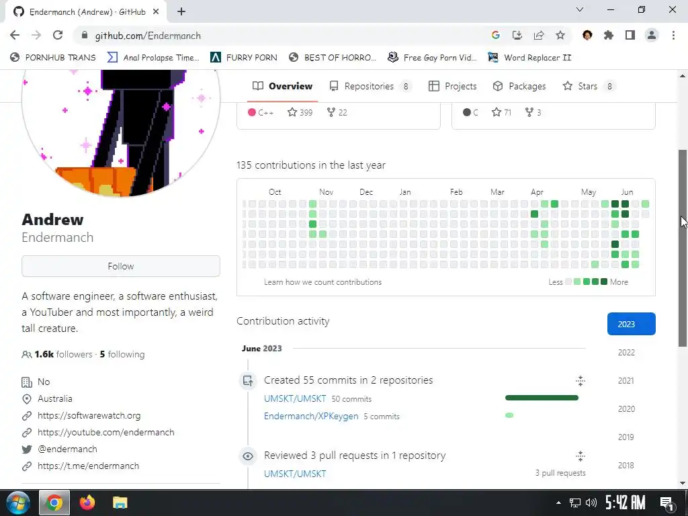Click the 5 commits link
688x516 pixels.
[x=382, y=417]
